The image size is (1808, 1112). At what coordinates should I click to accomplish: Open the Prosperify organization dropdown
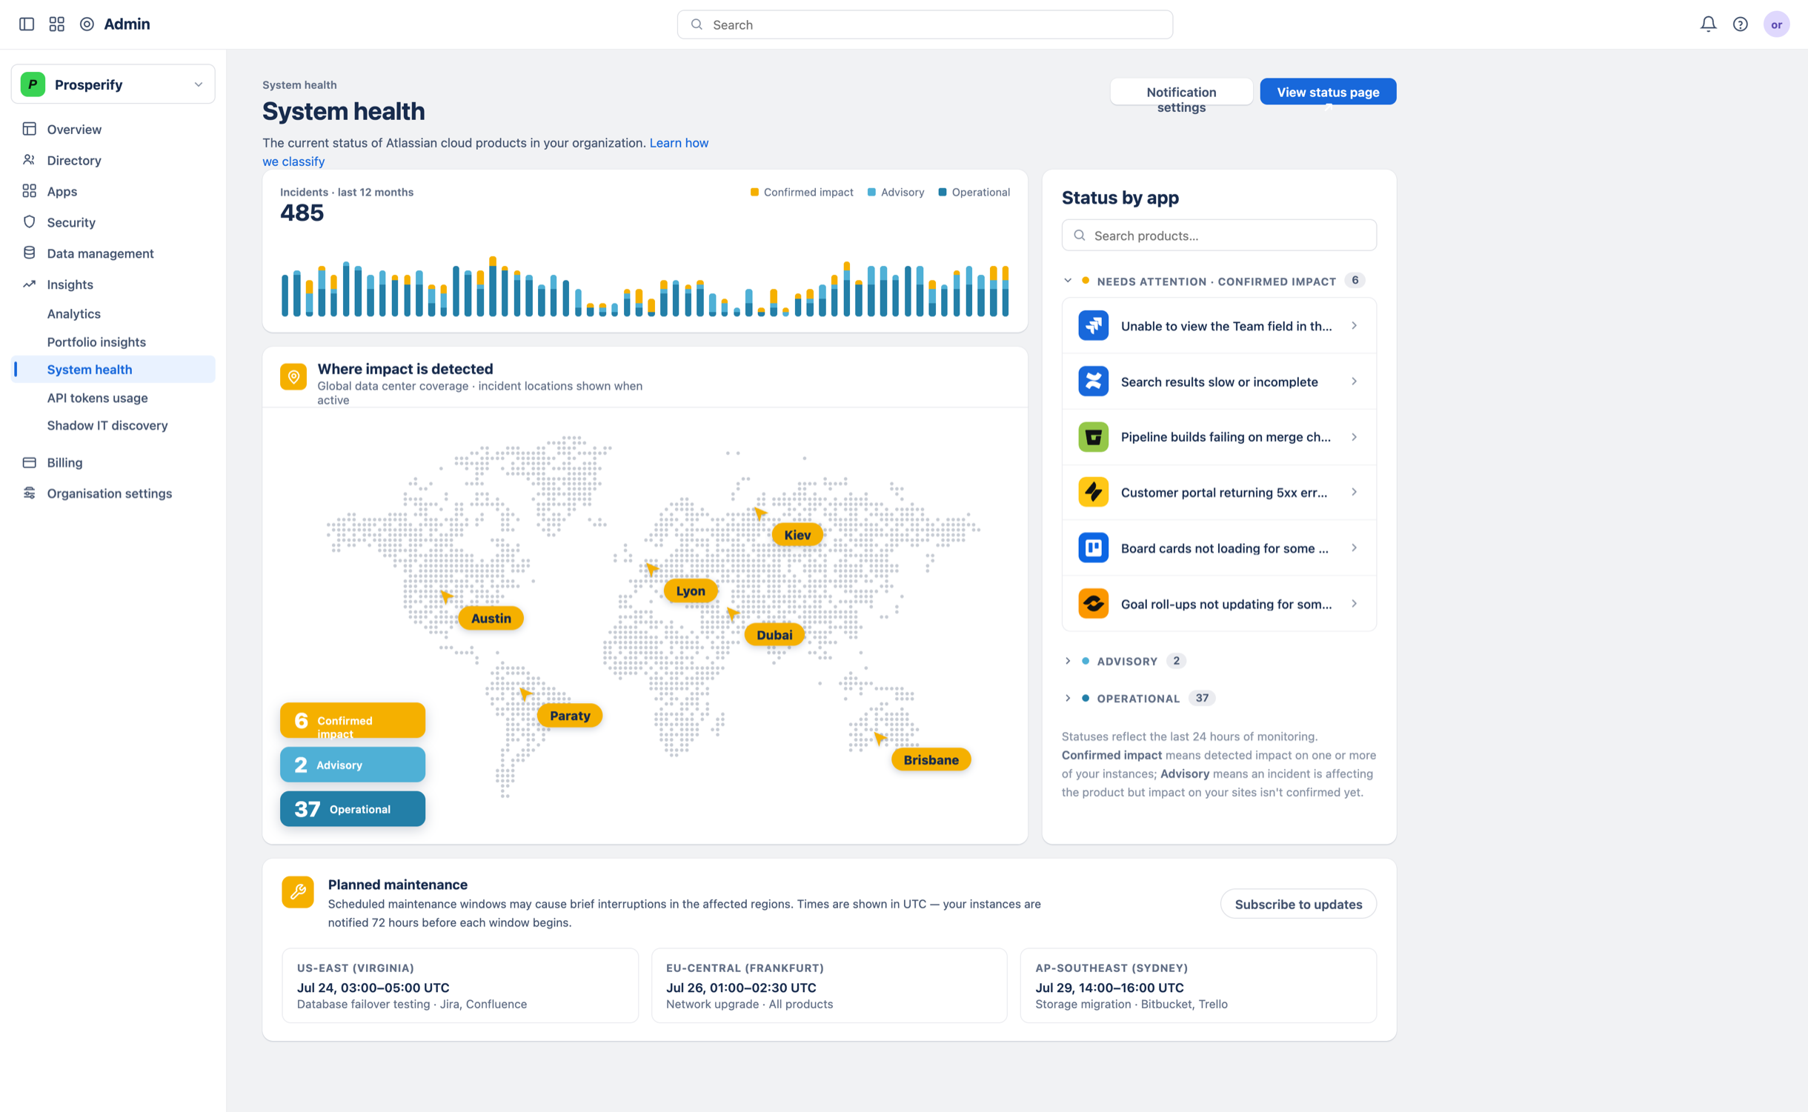pos(113,84)
